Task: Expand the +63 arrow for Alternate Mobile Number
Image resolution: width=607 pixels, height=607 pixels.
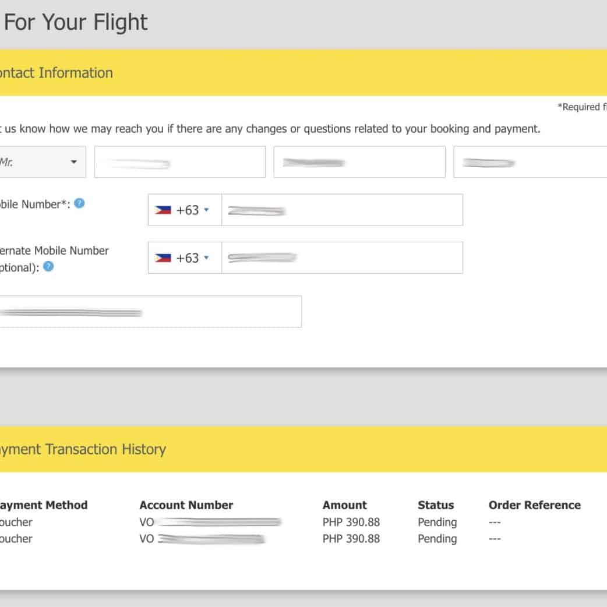Action: (x=206, y=258)
